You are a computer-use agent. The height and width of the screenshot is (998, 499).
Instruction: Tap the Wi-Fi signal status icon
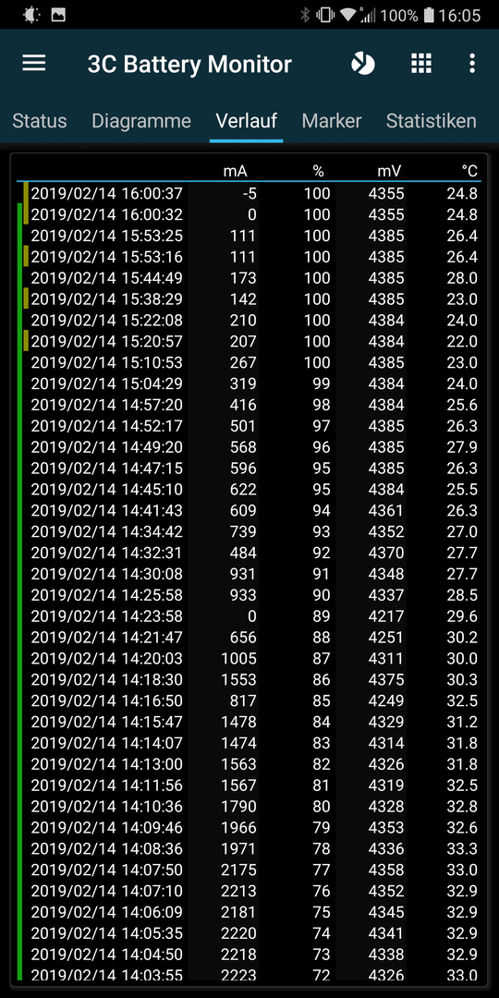(x=347, y=15)
